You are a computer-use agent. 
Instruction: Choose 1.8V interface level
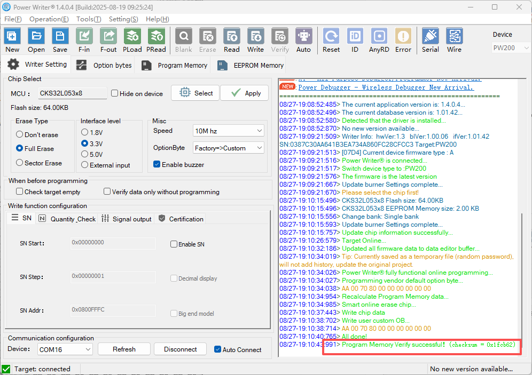pyautogui.click(x=84, y=132)
